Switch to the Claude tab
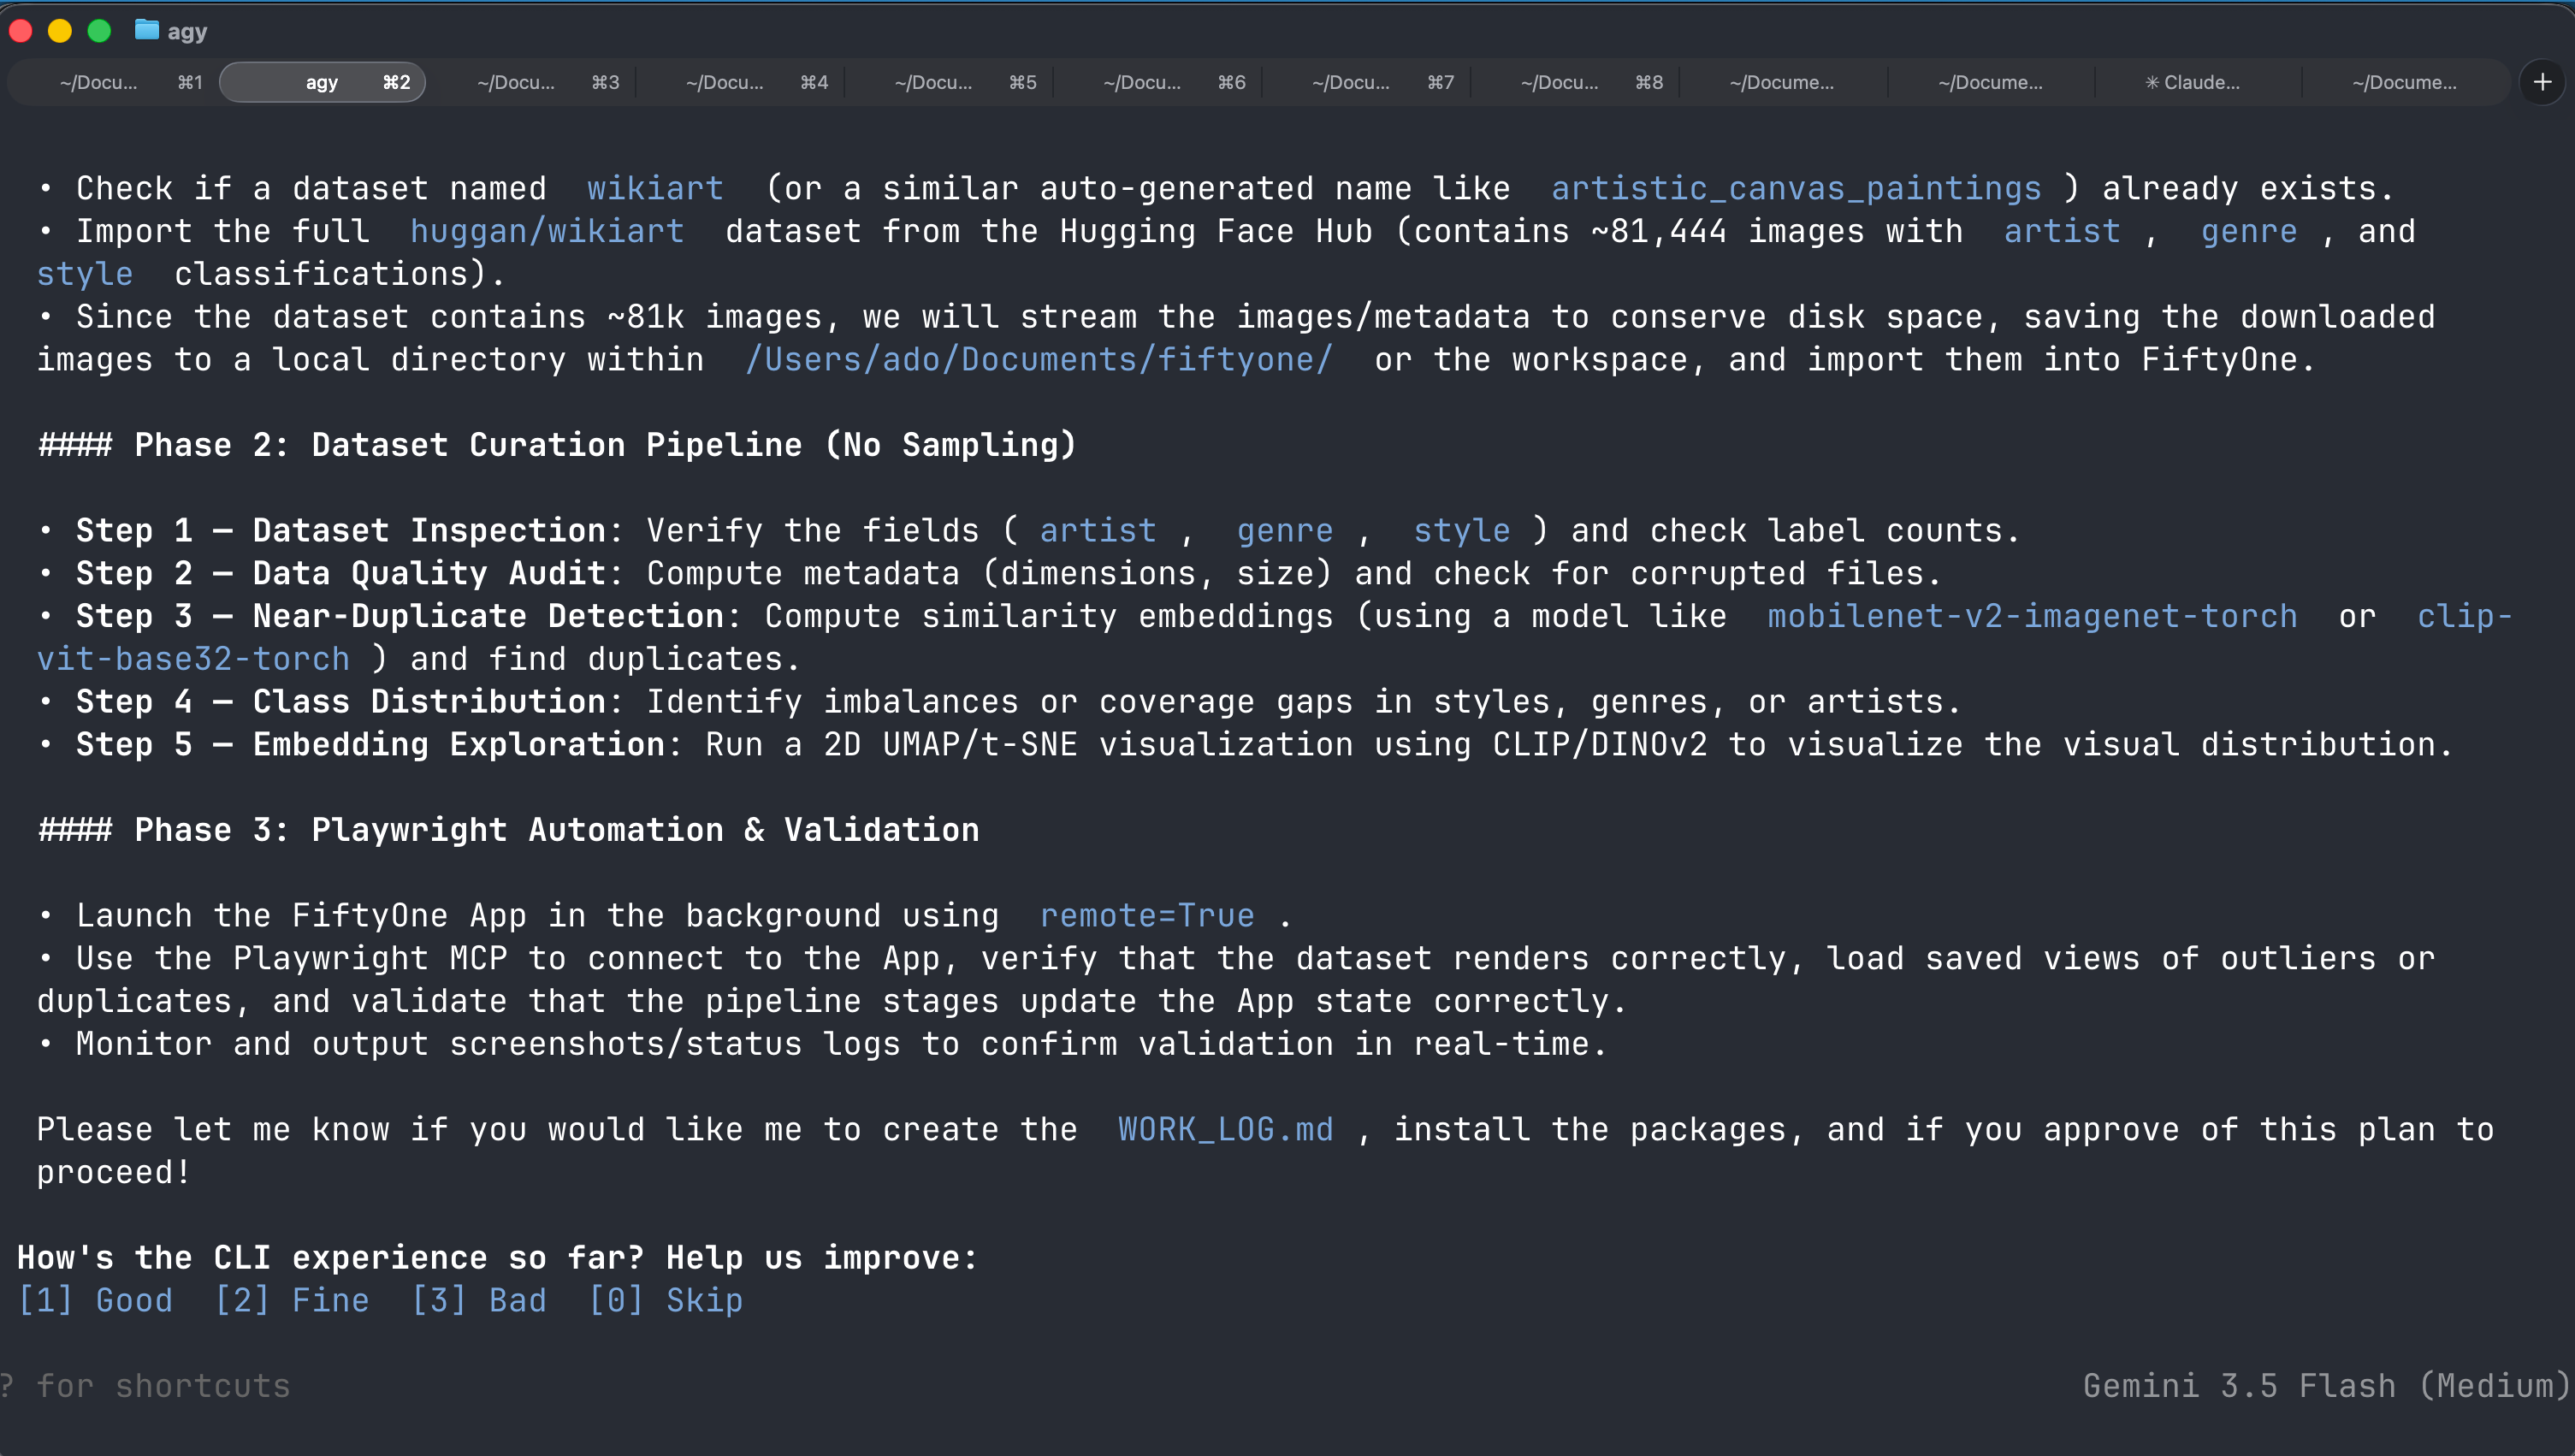Image resolution: width=2575 pixels, height=1456 pixels. 2193,82
